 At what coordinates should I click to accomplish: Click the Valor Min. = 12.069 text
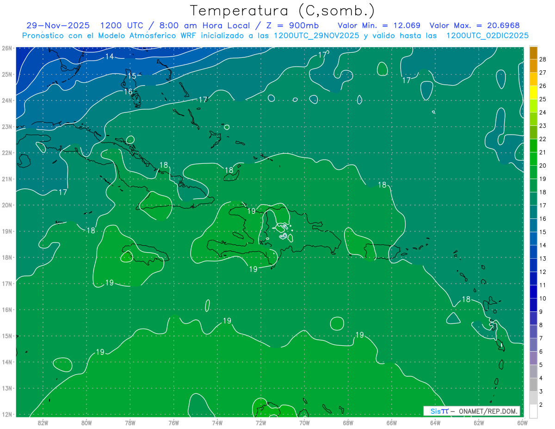pos(381,25)
